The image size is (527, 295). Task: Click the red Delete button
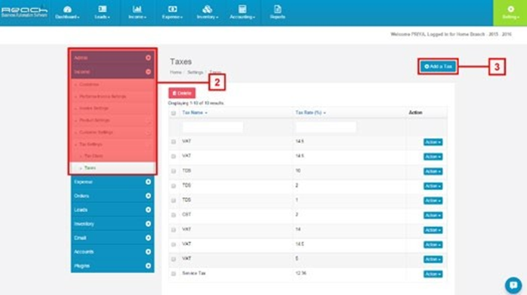[182, 93]
